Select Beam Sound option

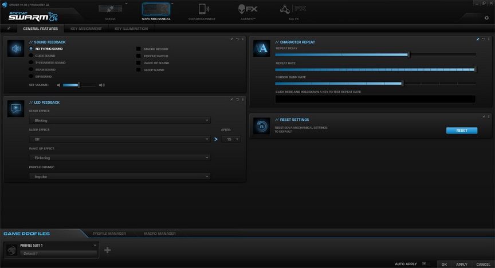31,69
